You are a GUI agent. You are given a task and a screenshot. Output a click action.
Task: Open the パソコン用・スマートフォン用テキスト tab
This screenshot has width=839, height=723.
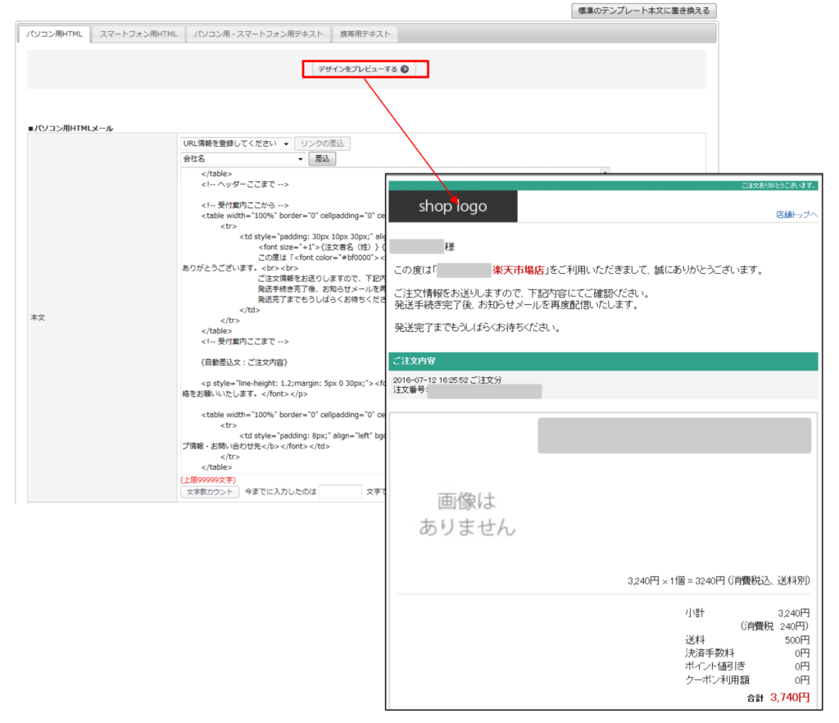[x=258, y=34]
